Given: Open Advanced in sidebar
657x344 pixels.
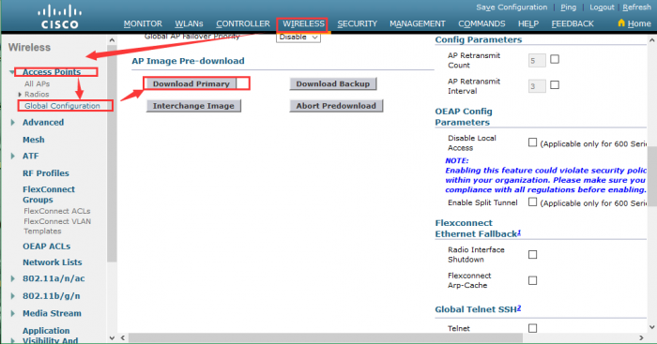Looking at the screenshot, I should (x=43, y=123).
